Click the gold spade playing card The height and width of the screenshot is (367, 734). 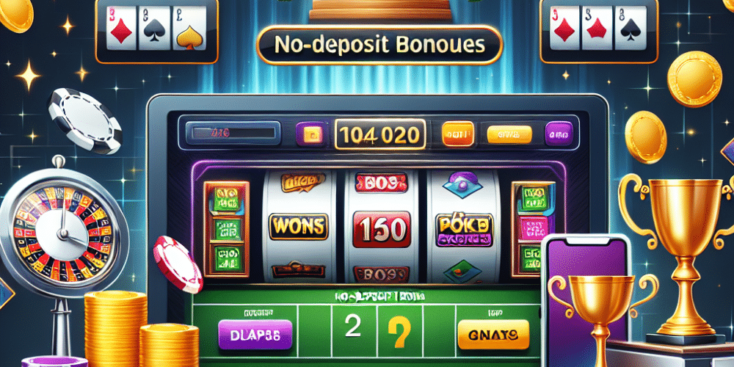189,28
